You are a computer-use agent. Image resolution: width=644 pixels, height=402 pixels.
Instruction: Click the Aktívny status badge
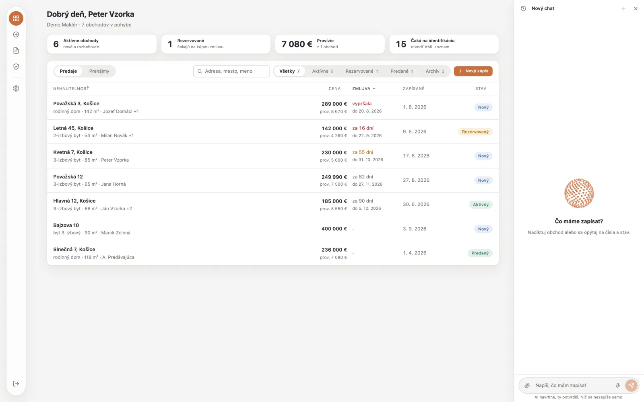(x=481, y=205)
